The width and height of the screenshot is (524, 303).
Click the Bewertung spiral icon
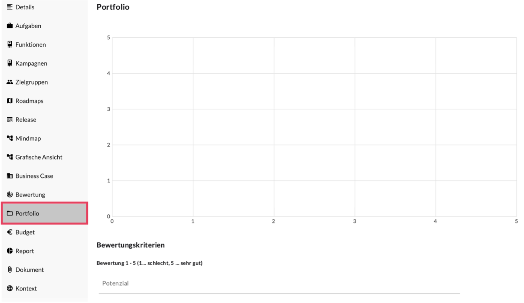(10, 195)
